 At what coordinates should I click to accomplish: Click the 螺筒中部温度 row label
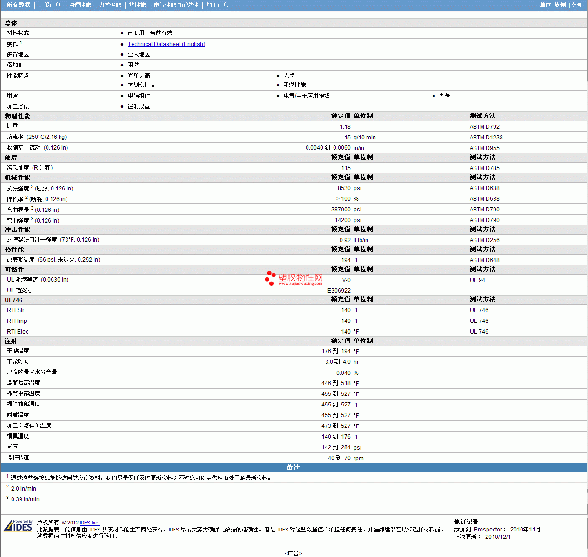[23, 393]
